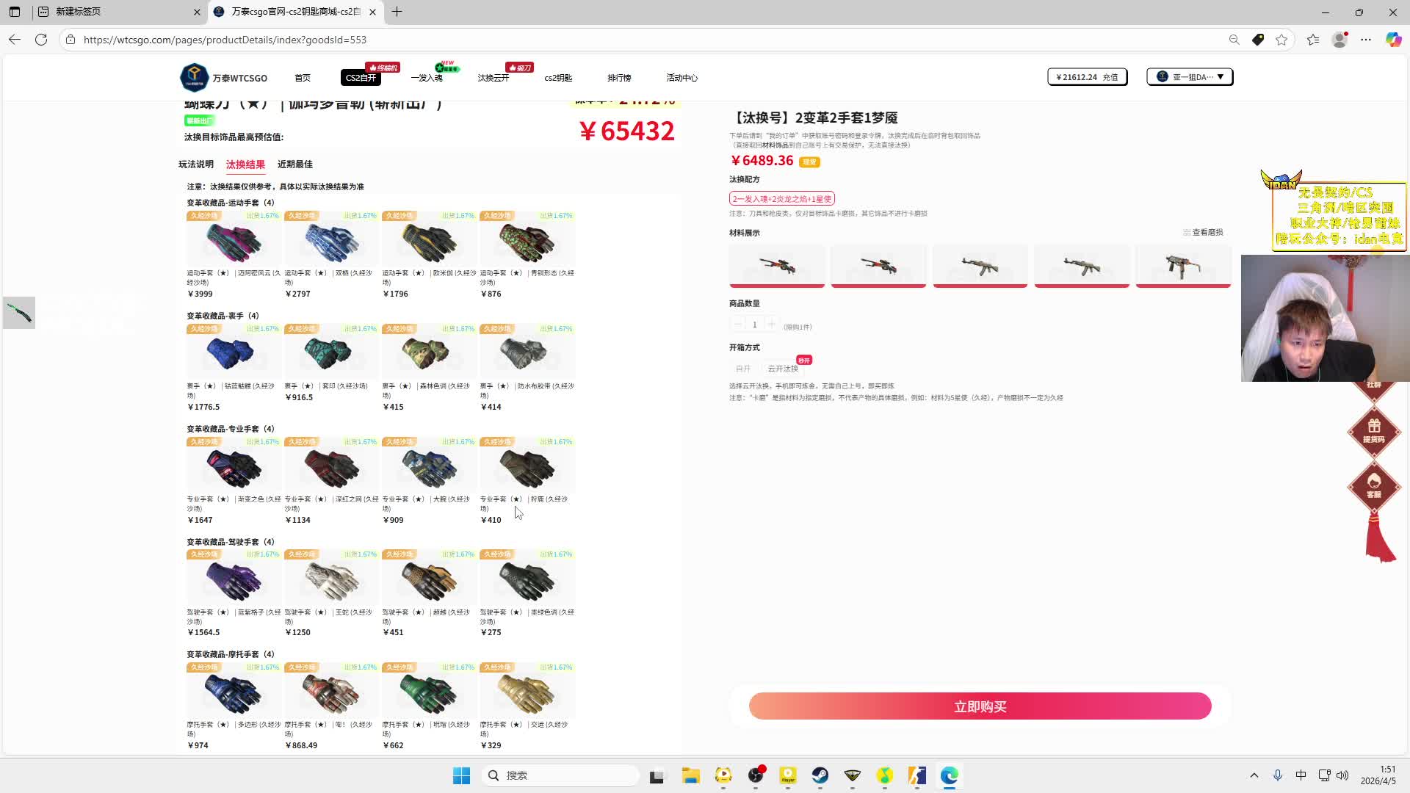Select 云开汰换 opening method option

pyautogui.click(x=782, y=369)
